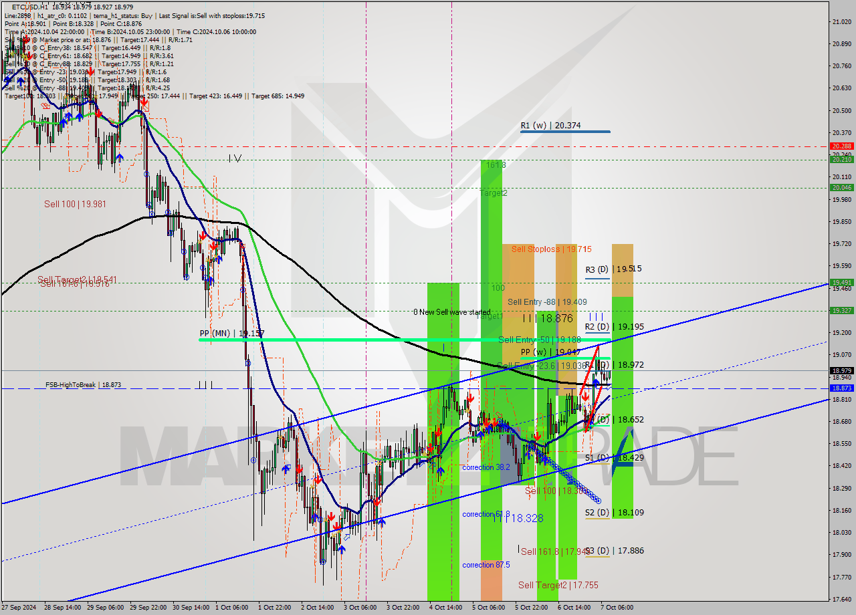Click the 7 Oct 06:00 time label
The width and height of the screenshot is (856, 615).
[x=616, y=608]
